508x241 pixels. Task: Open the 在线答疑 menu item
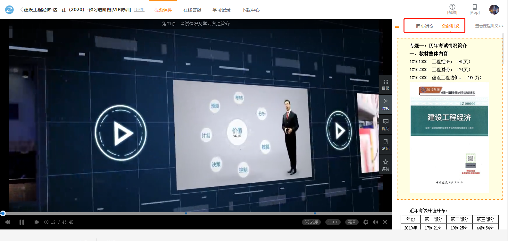(192, 10)
